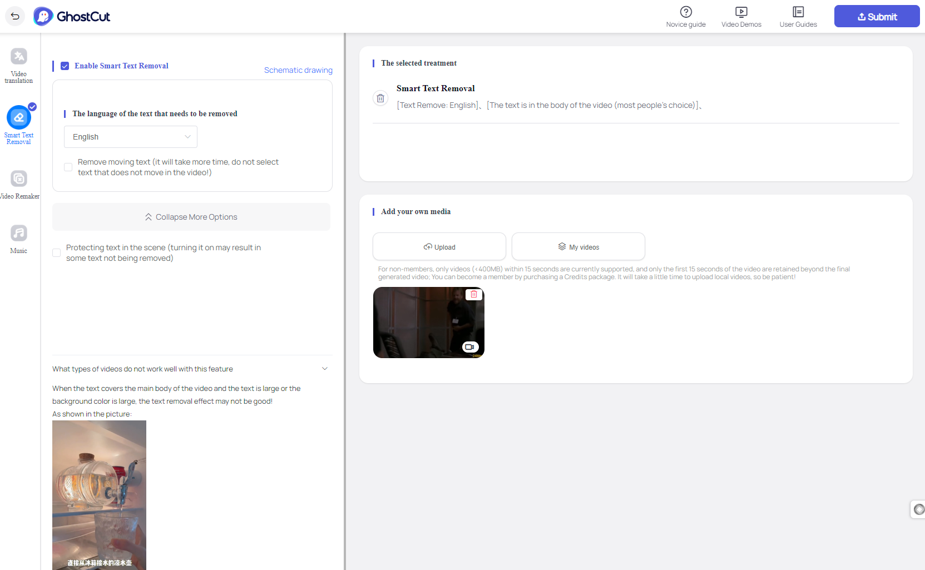This screenshot has height=570, width=925.
Task: Open the Schematic drawing link
Action: tap(298, 70)
